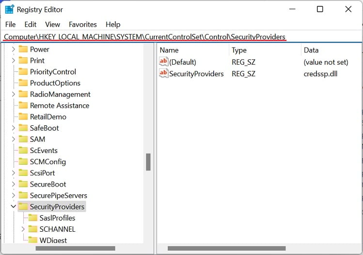Select the RetailDemo label
This screenshot has height=255, width=363.
(48, 117)
